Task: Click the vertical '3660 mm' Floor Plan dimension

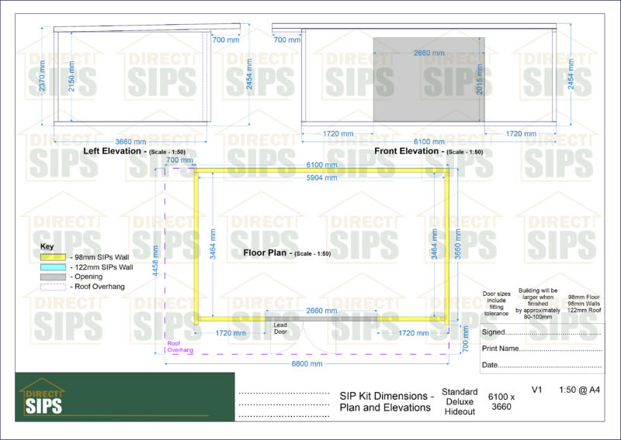Action: tap(458, 244)
